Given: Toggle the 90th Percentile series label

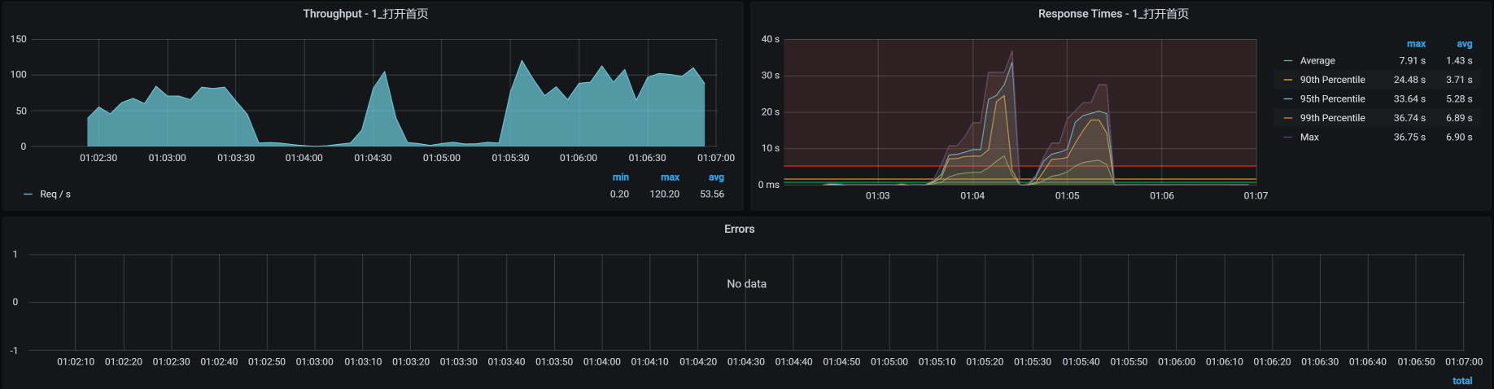Looking at the screenshot, I should [1332, 80].
